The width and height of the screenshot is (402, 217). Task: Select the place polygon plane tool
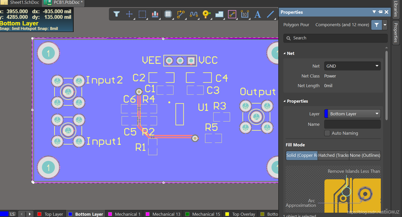coord(219,14)
